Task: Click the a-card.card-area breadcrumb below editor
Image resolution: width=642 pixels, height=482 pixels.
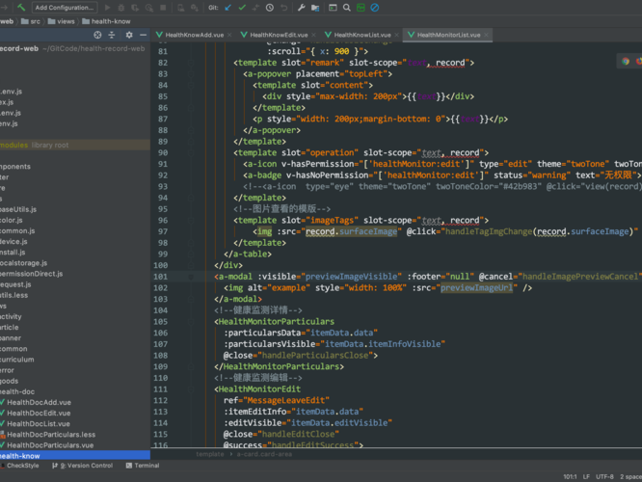Action: pyautogui.click(x=264, y=454)
